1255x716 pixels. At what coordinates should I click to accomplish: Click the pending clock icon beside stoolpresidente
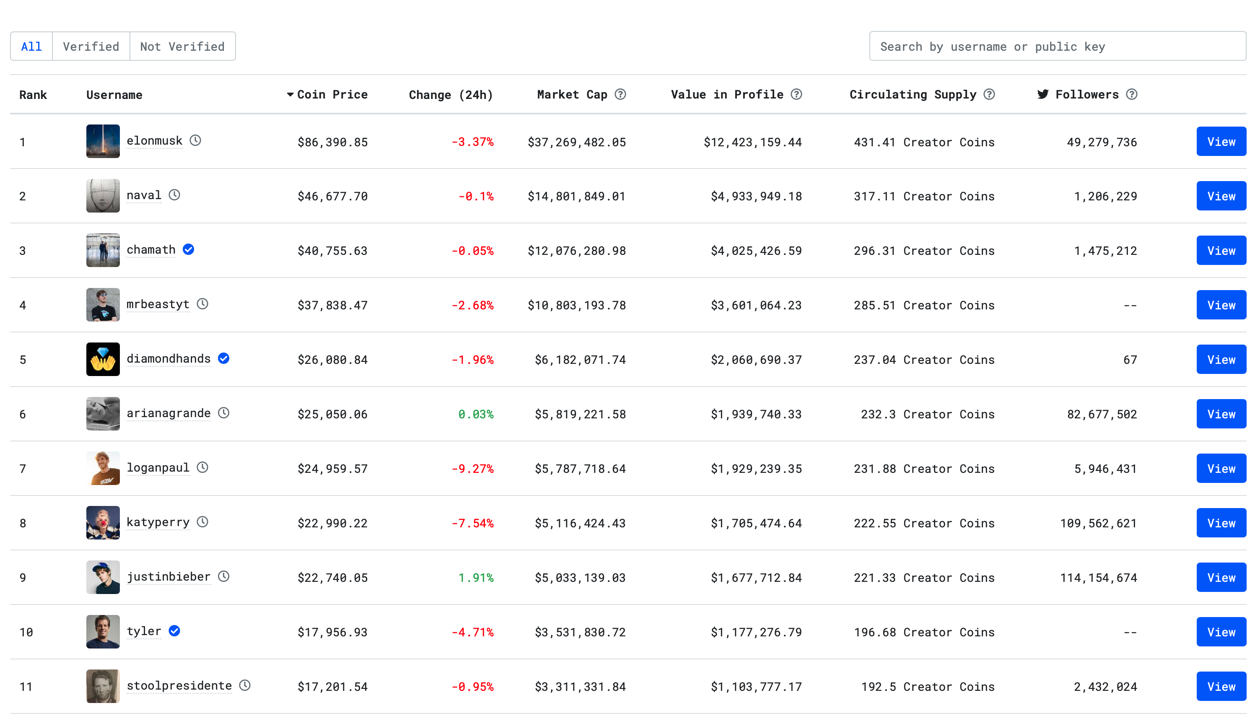coord(245,685)
